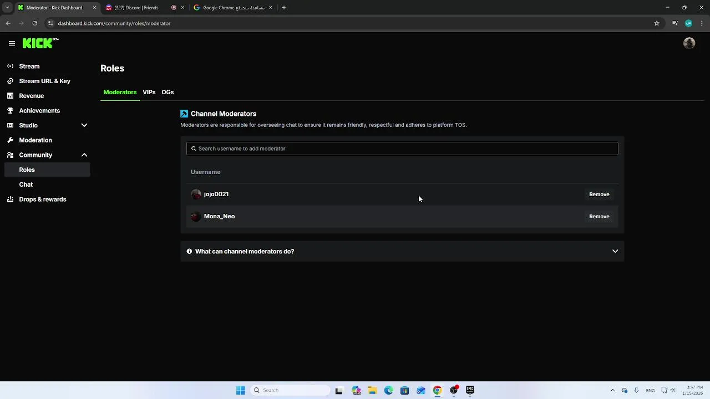Close the Google Chrome help tab
Image resolution: width=710 pixels, height=399 pixels.
[271, 8]
